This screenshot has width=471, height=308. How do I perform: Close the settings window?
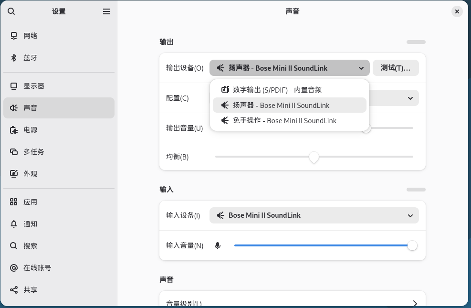(457, 11)
